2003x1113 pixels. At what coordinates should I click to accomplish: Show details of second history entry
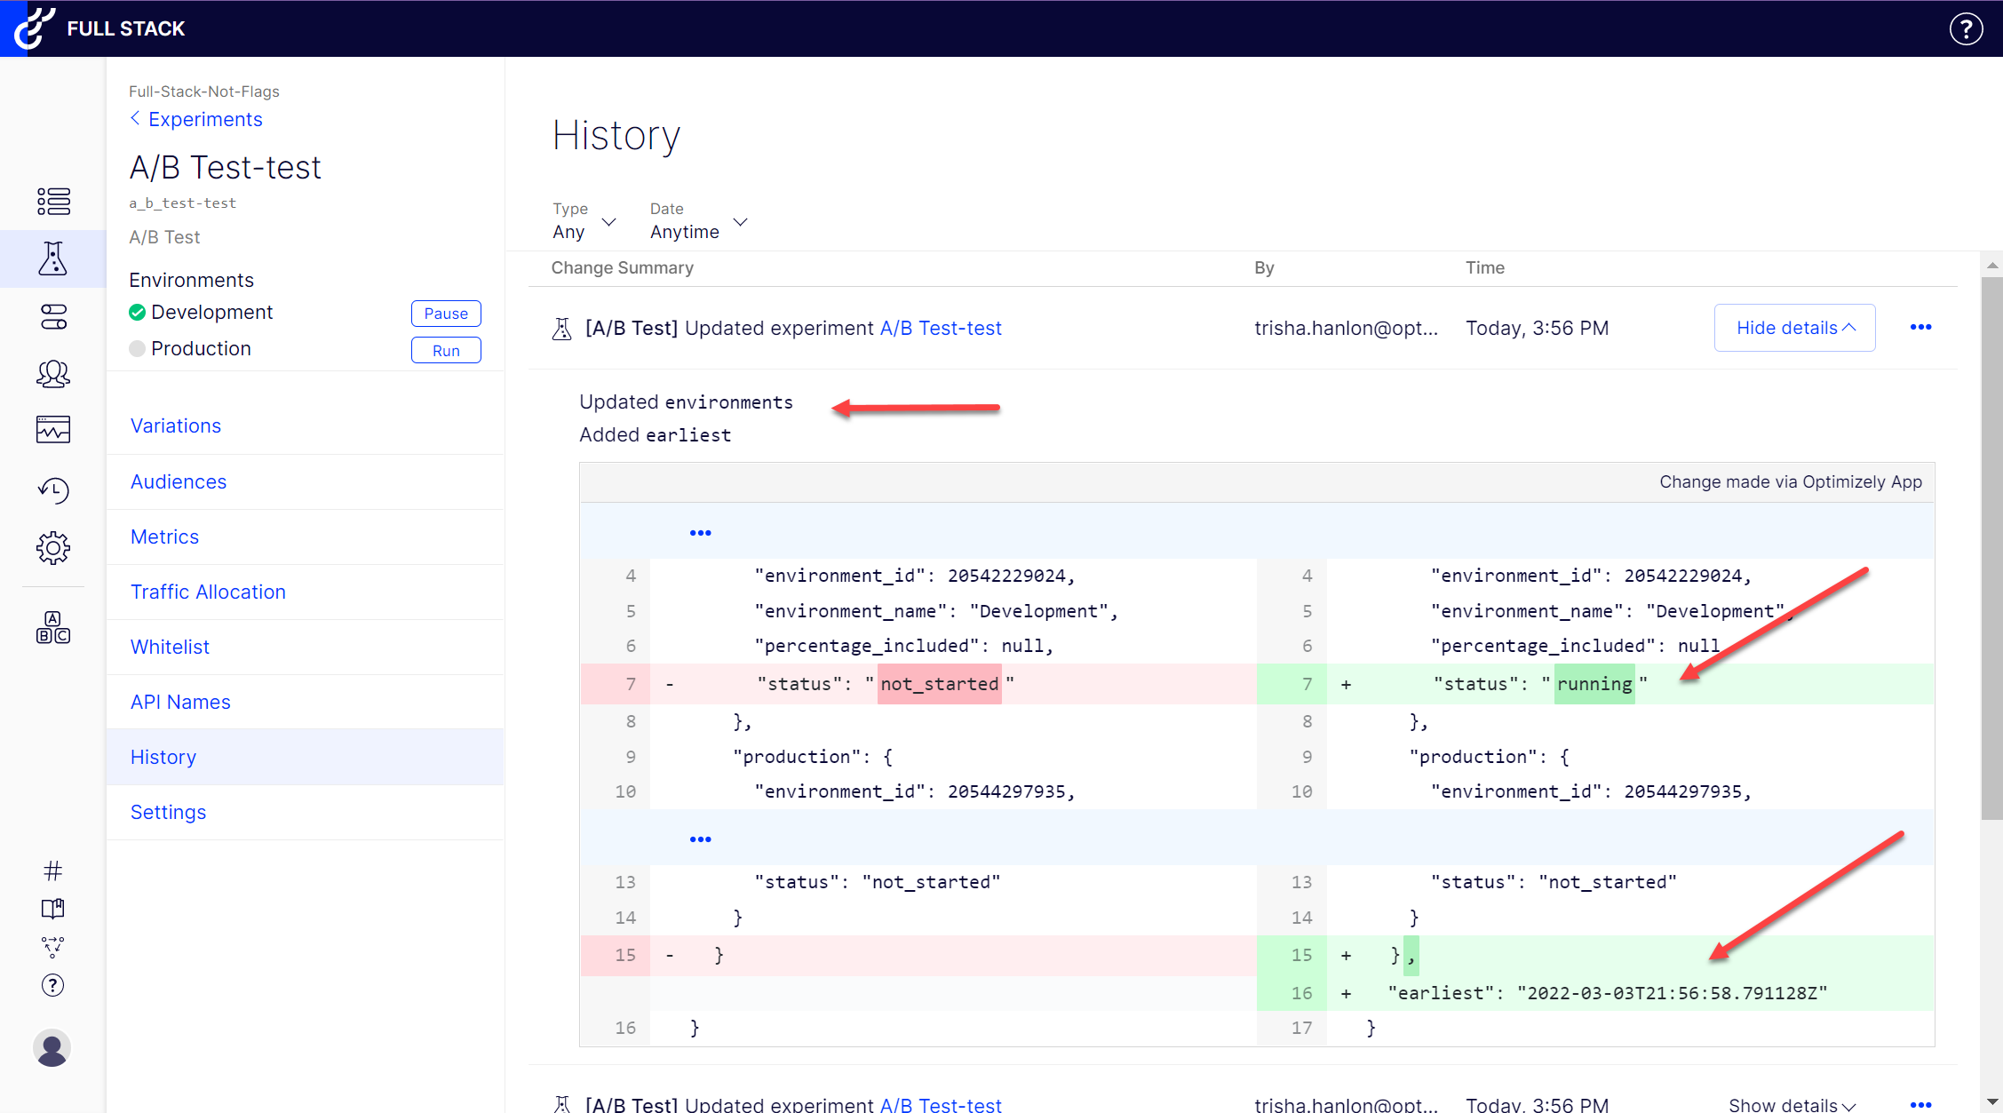1791,1104
